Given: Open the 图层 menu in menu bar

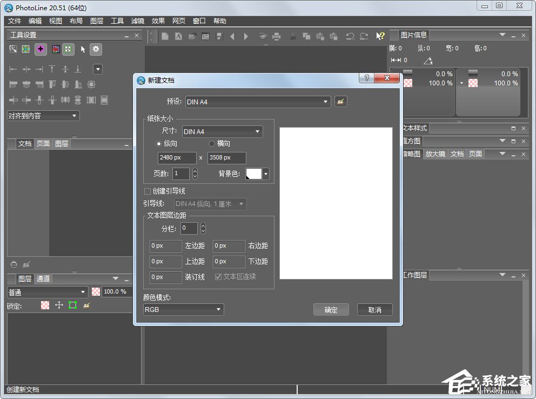Looking at the screenshot, I should pos(96,21).
